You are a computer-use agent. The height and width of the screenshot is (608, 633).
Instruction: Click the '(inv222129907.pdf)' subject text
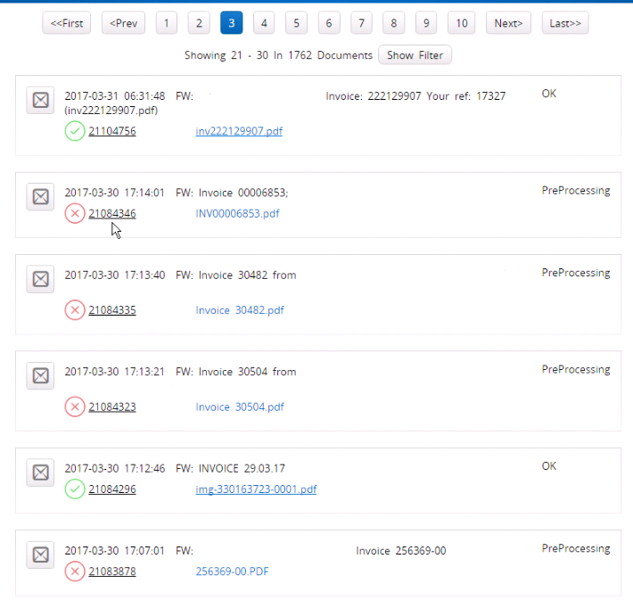(x=111, y=111)
